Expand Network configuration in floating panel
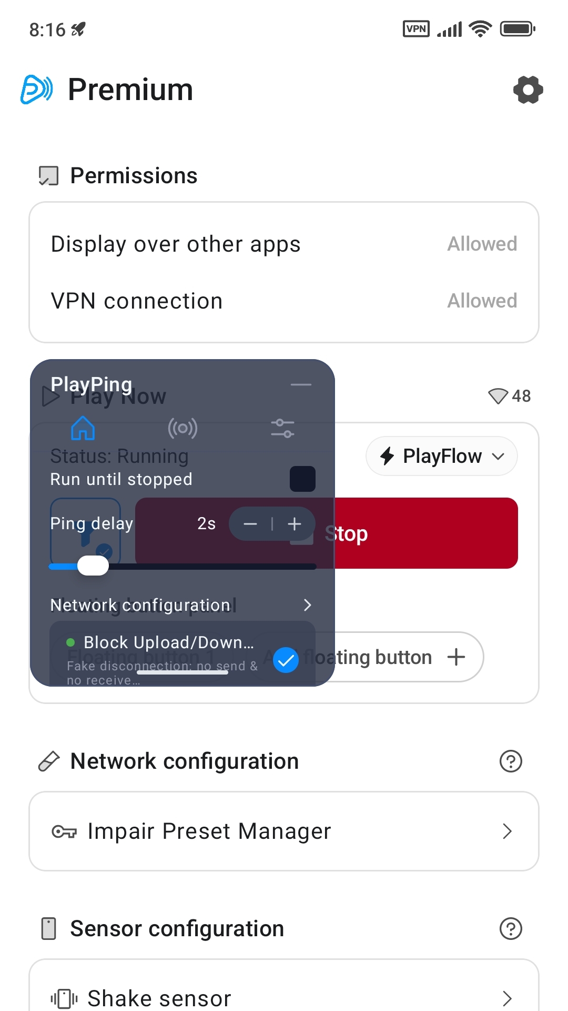The width and height of the screenshot is (568, 1011). [307, 605]
